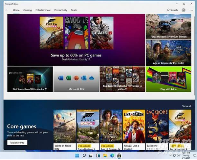This screenshot has width=197, height=160.
Task: Open the three-dots more options menu
Action: click(x=191, y=10)
